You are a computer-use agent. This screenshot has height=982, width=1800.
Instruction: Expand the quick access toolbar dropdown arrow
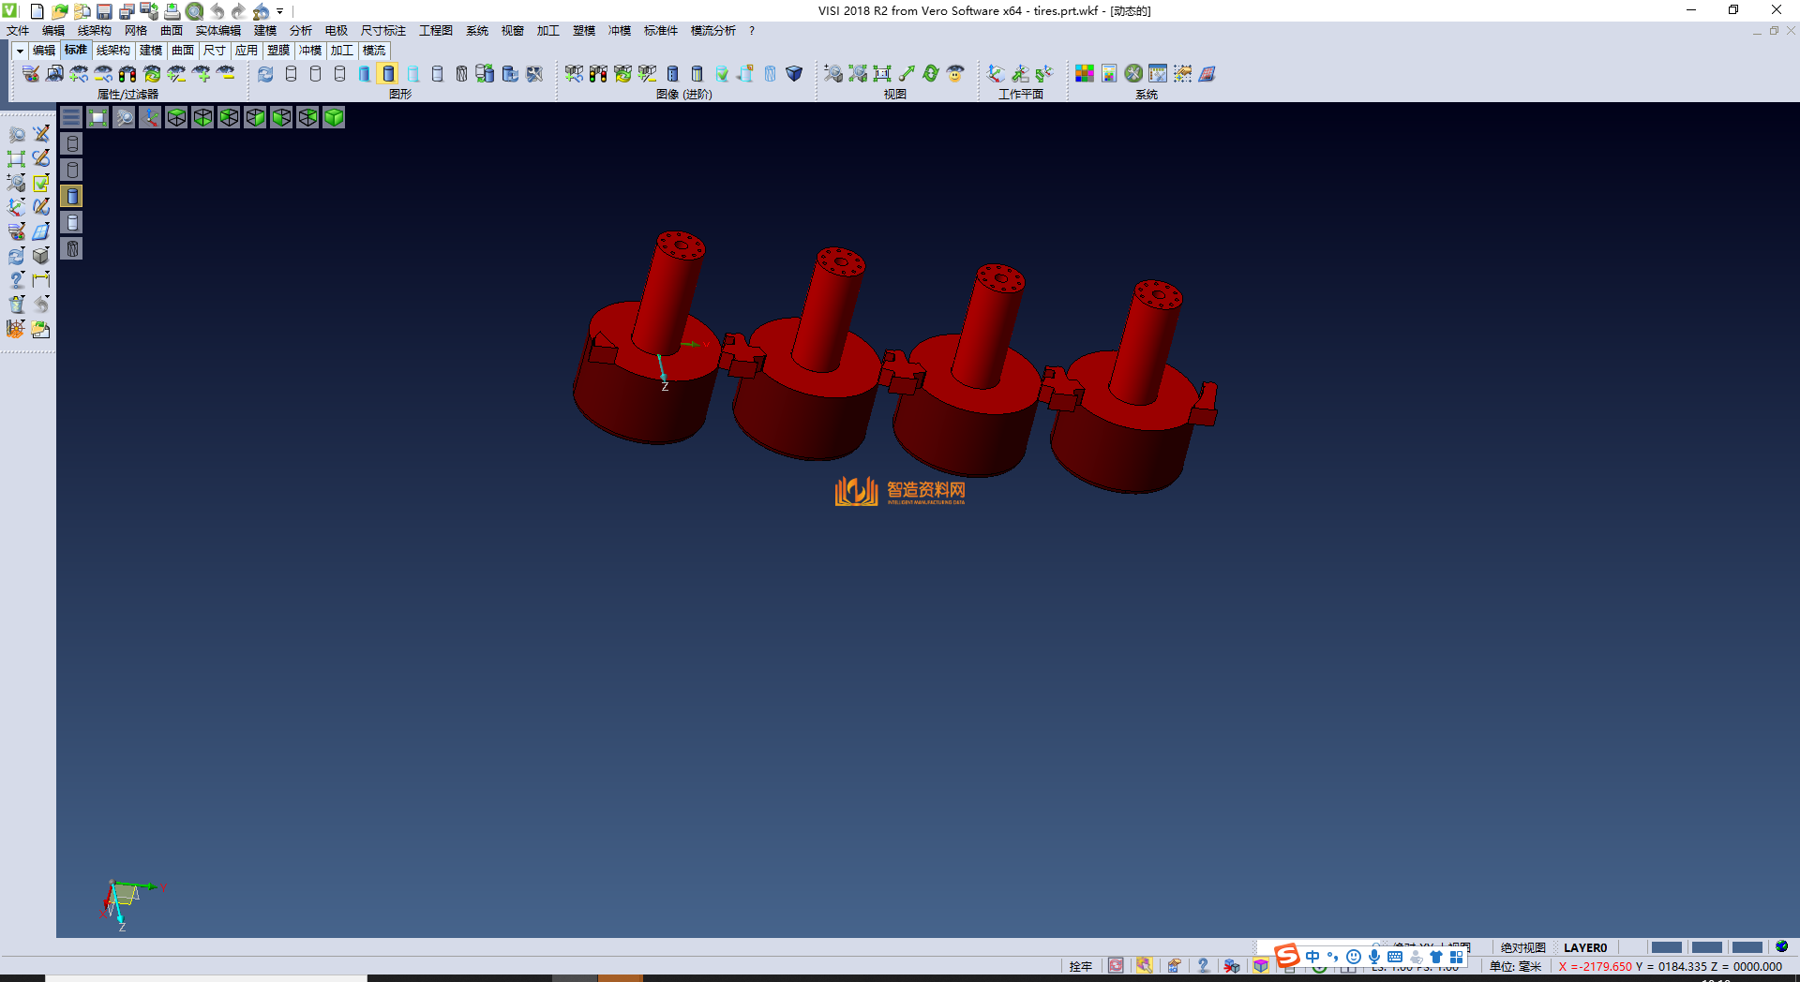[280, 11]
